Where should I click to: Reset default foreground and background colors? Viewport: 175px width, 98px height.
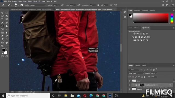coord(2,53)
